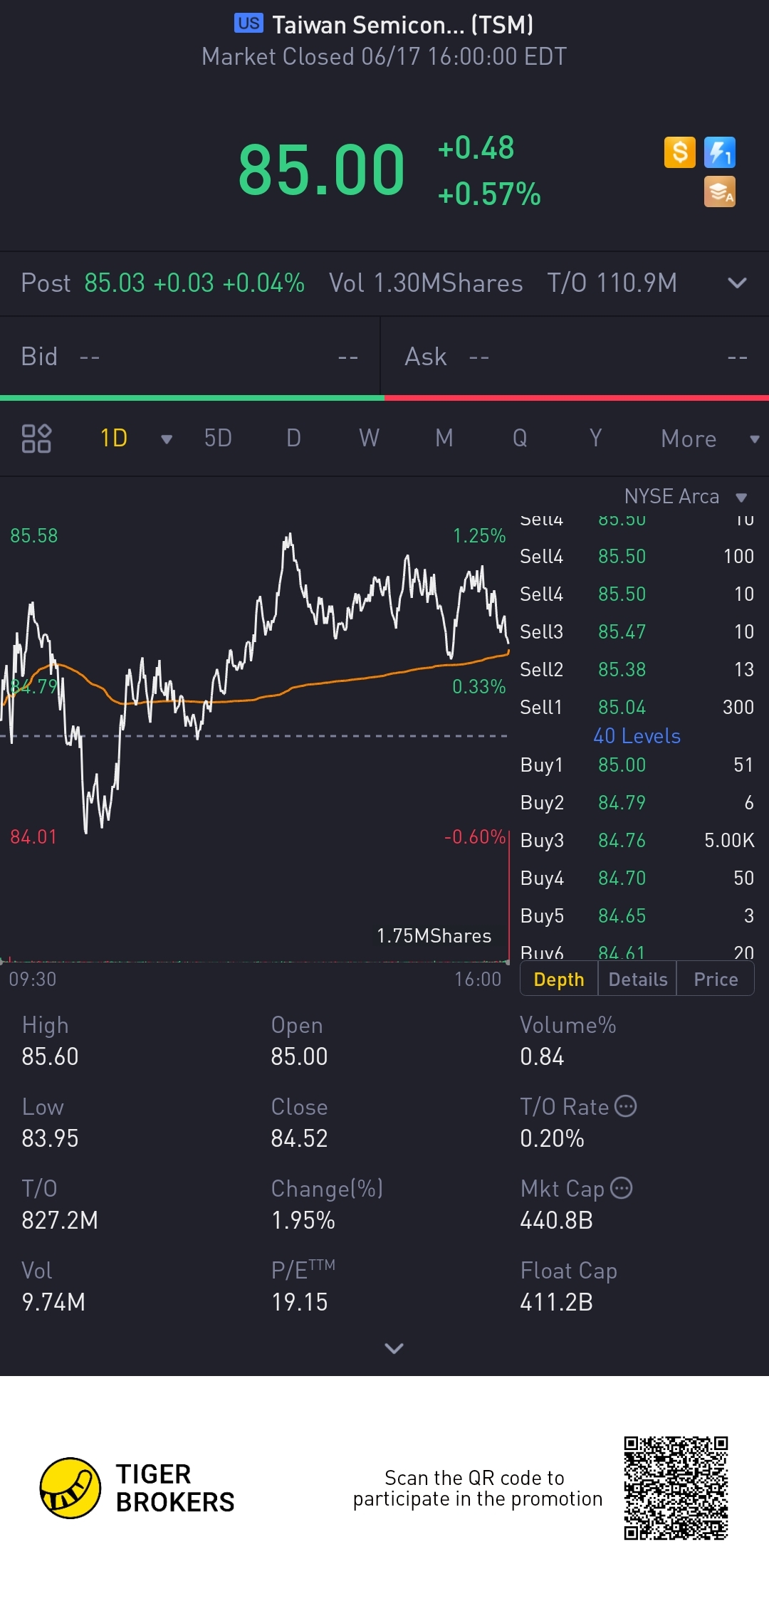Select the Sell1 85.04 order row
The height and width of the screenshot is (1601, 769).
tap(637, 707)
